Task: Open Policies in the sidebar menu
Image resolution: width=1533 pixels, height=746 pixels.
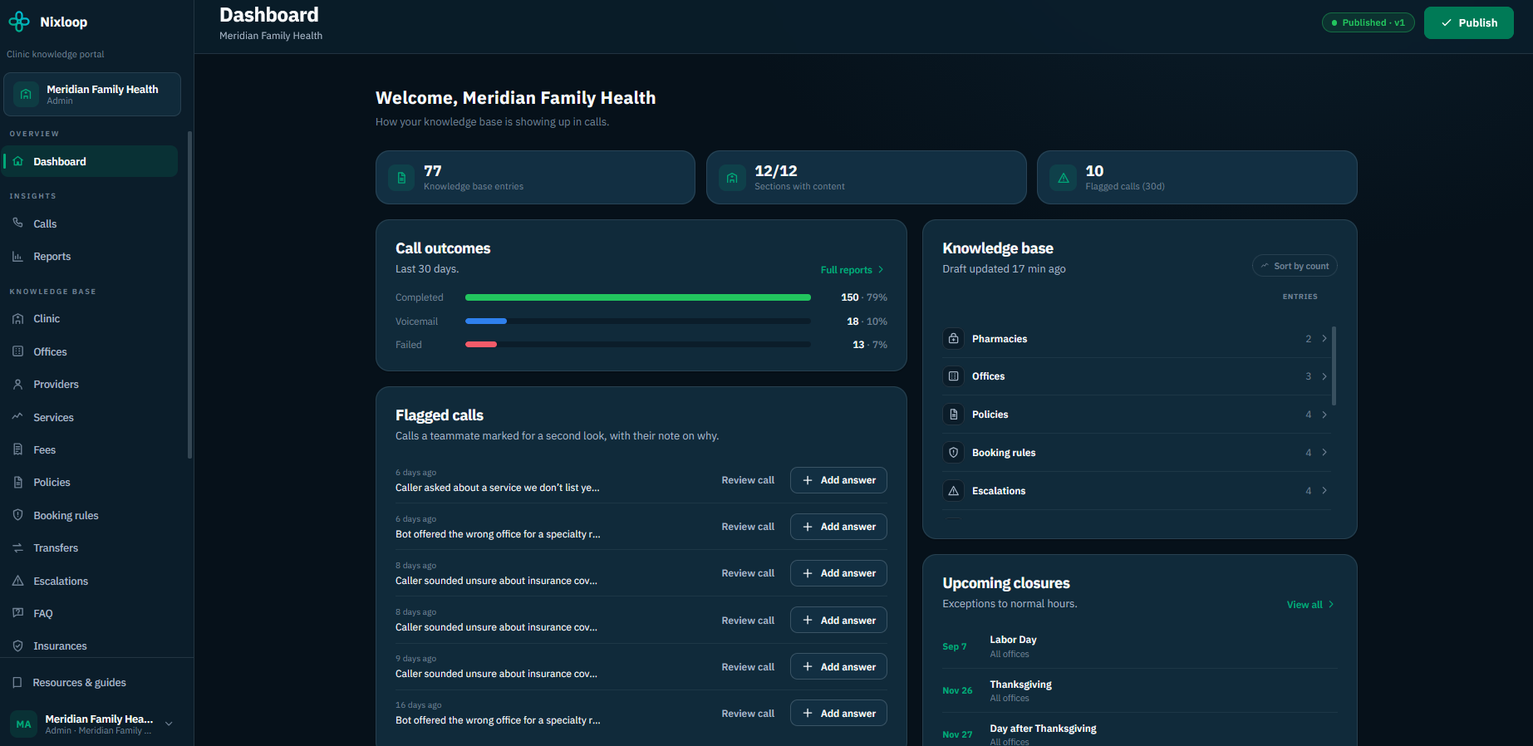Action: tap(90, 483)
